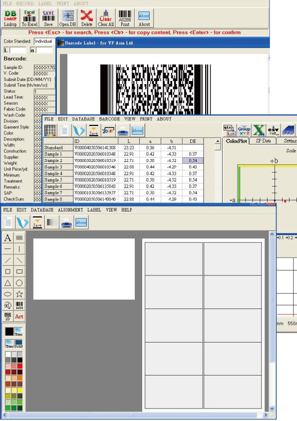Image resolution: width=297 pixels, height=421 pixels.
Task: Open About in the top barcode window
Action: click(144, 18)
